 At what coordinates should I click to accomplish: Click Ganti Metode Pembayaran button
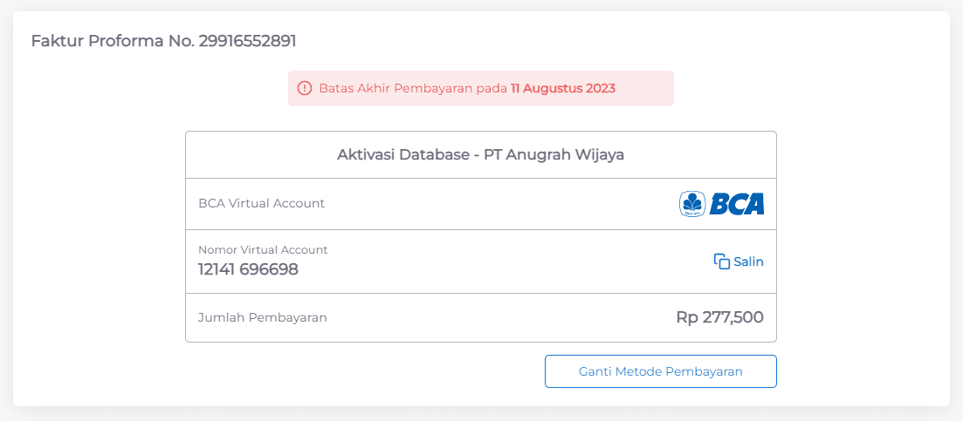tap(660, 371)
